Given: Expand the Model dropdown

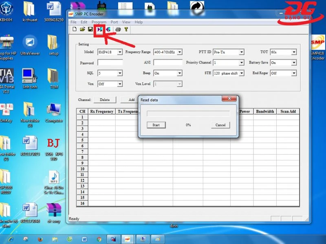Looking at the screenshot, I should point(120,52).
